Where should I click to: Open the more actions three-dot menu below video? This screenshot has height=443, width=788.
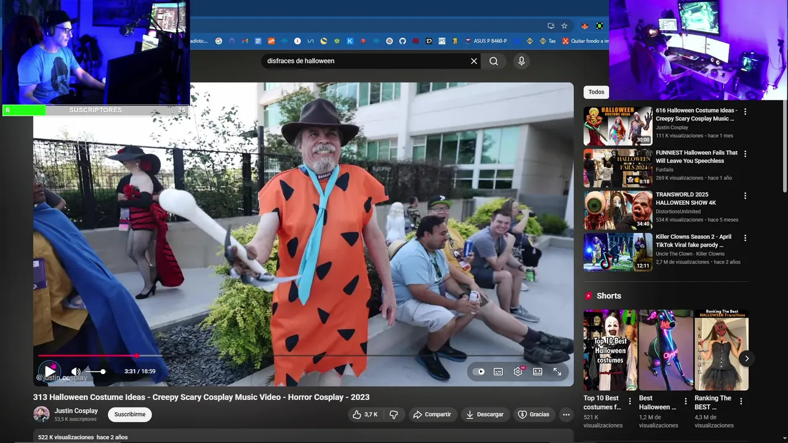[x=566, y=415]
